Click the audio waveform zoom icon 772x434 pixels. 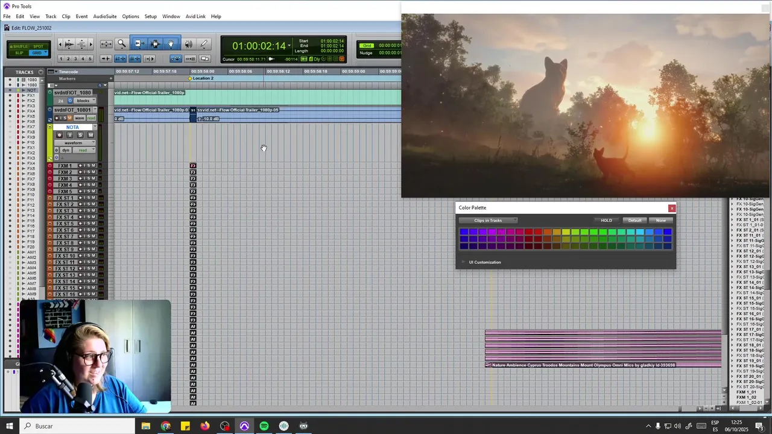[x=69, y=44]
